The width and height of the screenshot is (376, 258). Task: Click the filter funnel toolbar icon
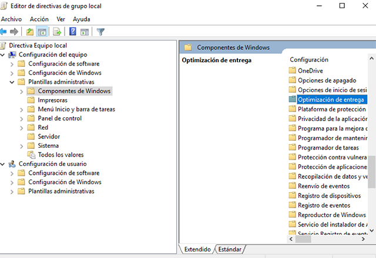point(100,32)
